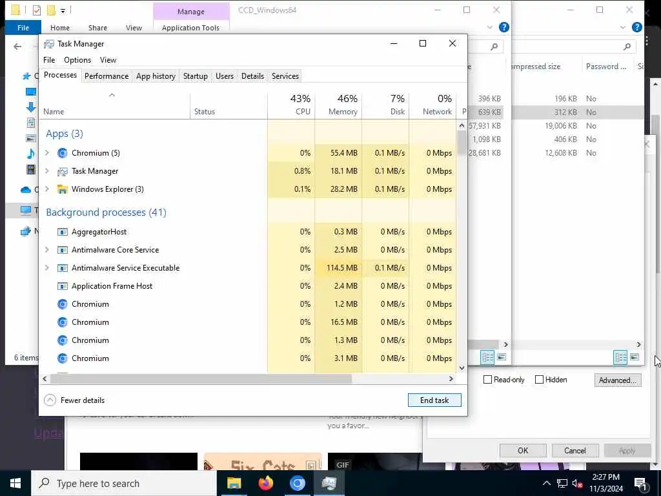Viewport: 661px width, 496px height.
Task: Open the Explorer File ribbon button
Action: [x=23, y=28]
